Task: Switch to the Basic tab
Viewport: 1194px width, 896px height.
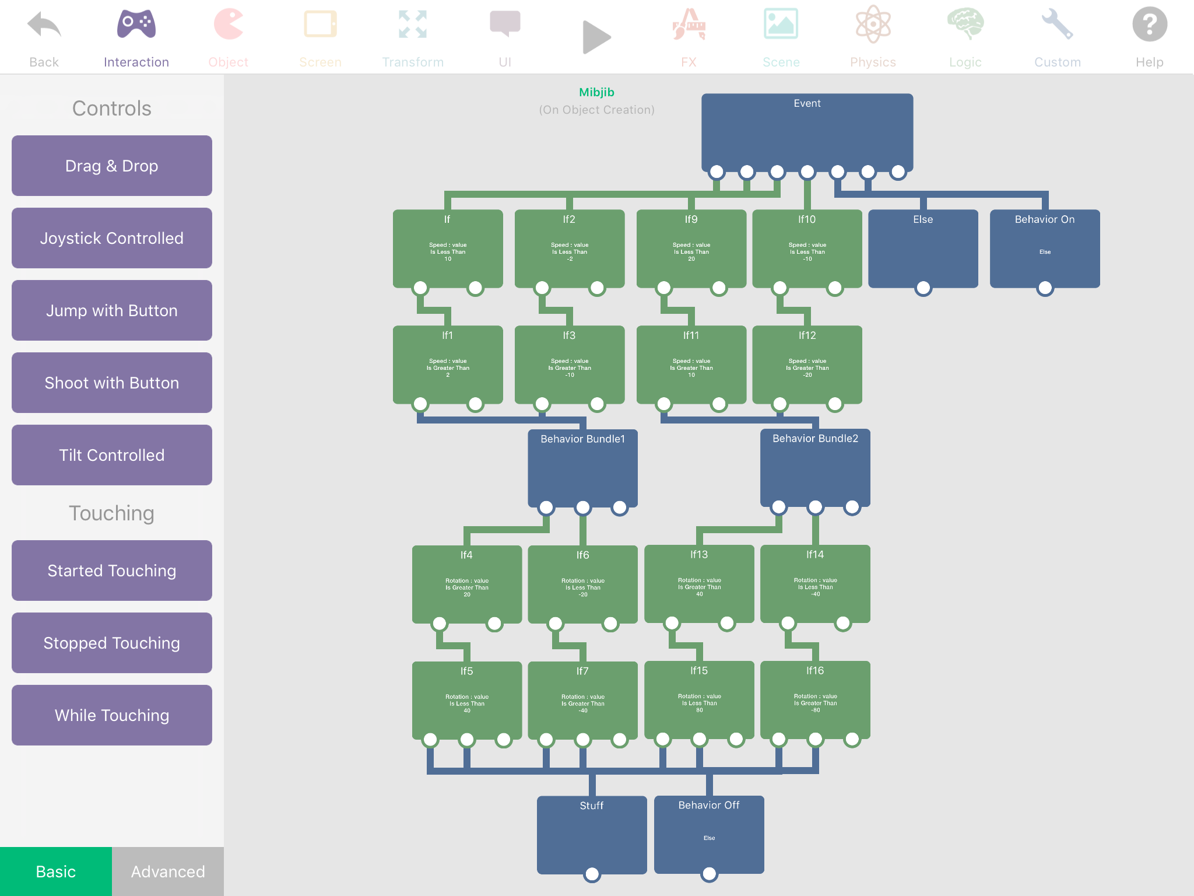Action: 56,871
